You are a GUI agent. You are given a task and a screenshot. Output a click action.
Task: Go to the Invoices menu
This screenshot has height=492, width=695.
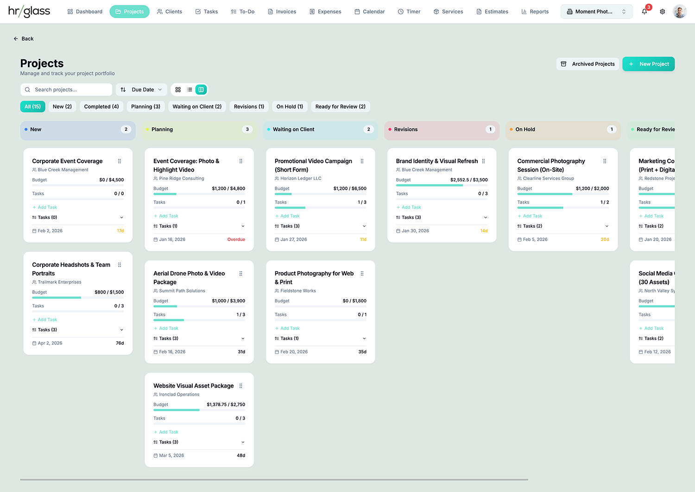[282, 12]
